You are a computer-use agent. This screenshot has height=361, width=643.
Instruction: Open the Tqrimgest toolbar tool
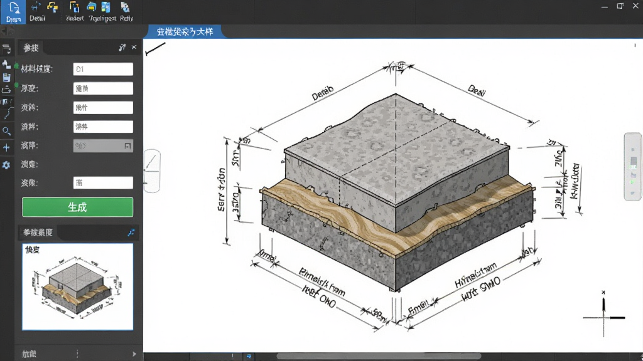tap(102, 11)
